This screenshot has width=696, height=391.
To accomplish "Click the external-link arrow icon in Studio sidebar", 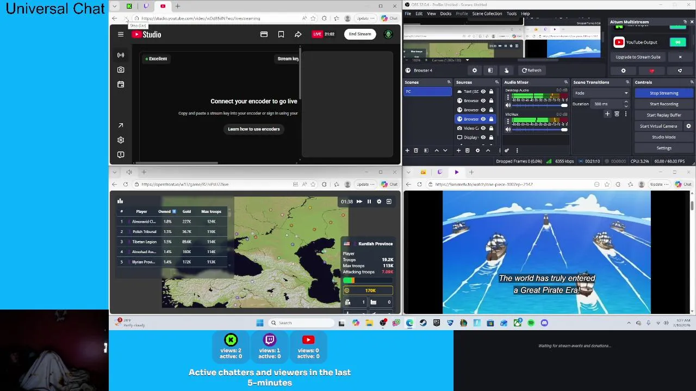I will 121,125.
